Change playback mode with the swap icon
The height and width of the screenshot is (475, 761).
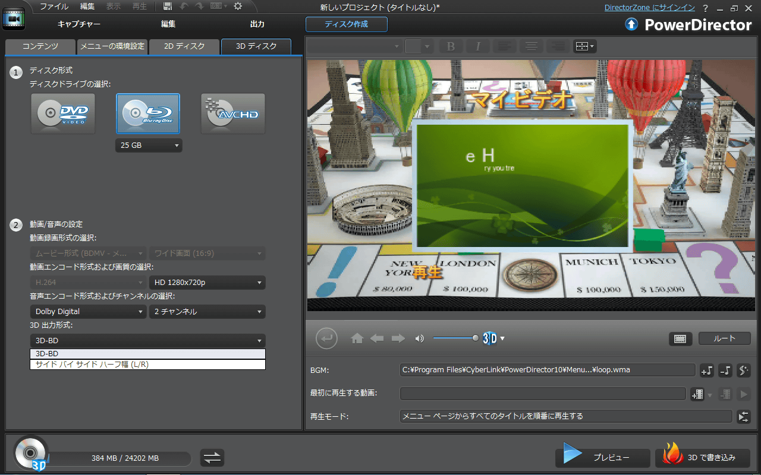point(744,416)
